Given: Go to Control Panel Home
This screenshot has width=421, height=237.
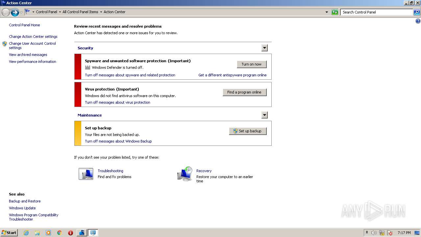Looking at the screenshot, I should click(24, 25).
